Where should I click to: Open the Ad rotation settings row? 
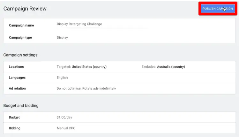pos(17,88)
